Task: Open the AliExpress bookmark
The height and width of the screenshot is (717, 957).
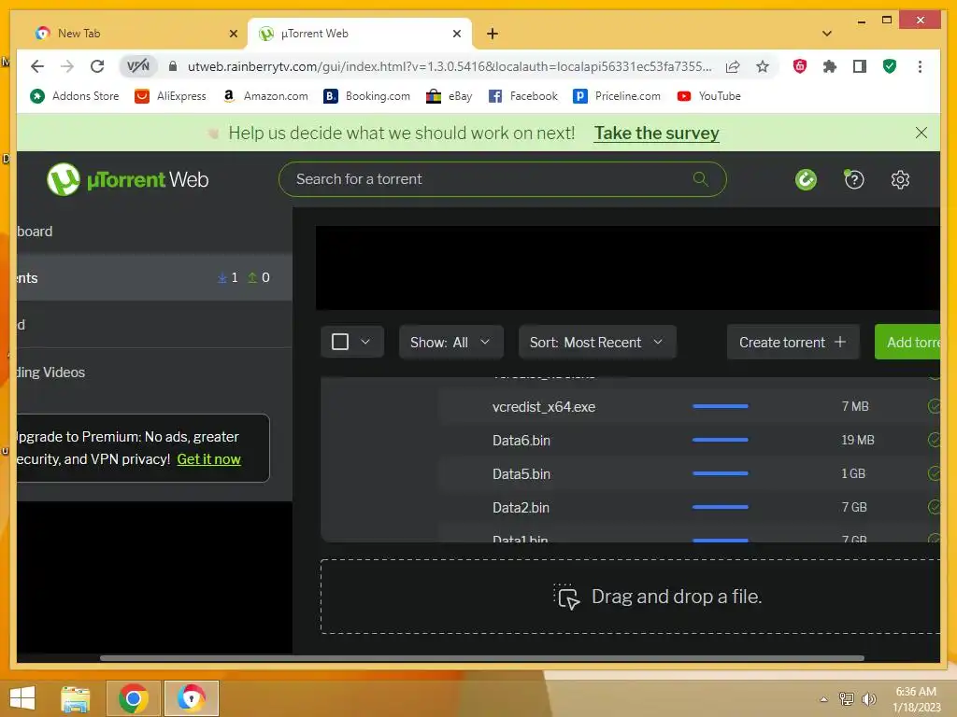Action: point(170,96)
